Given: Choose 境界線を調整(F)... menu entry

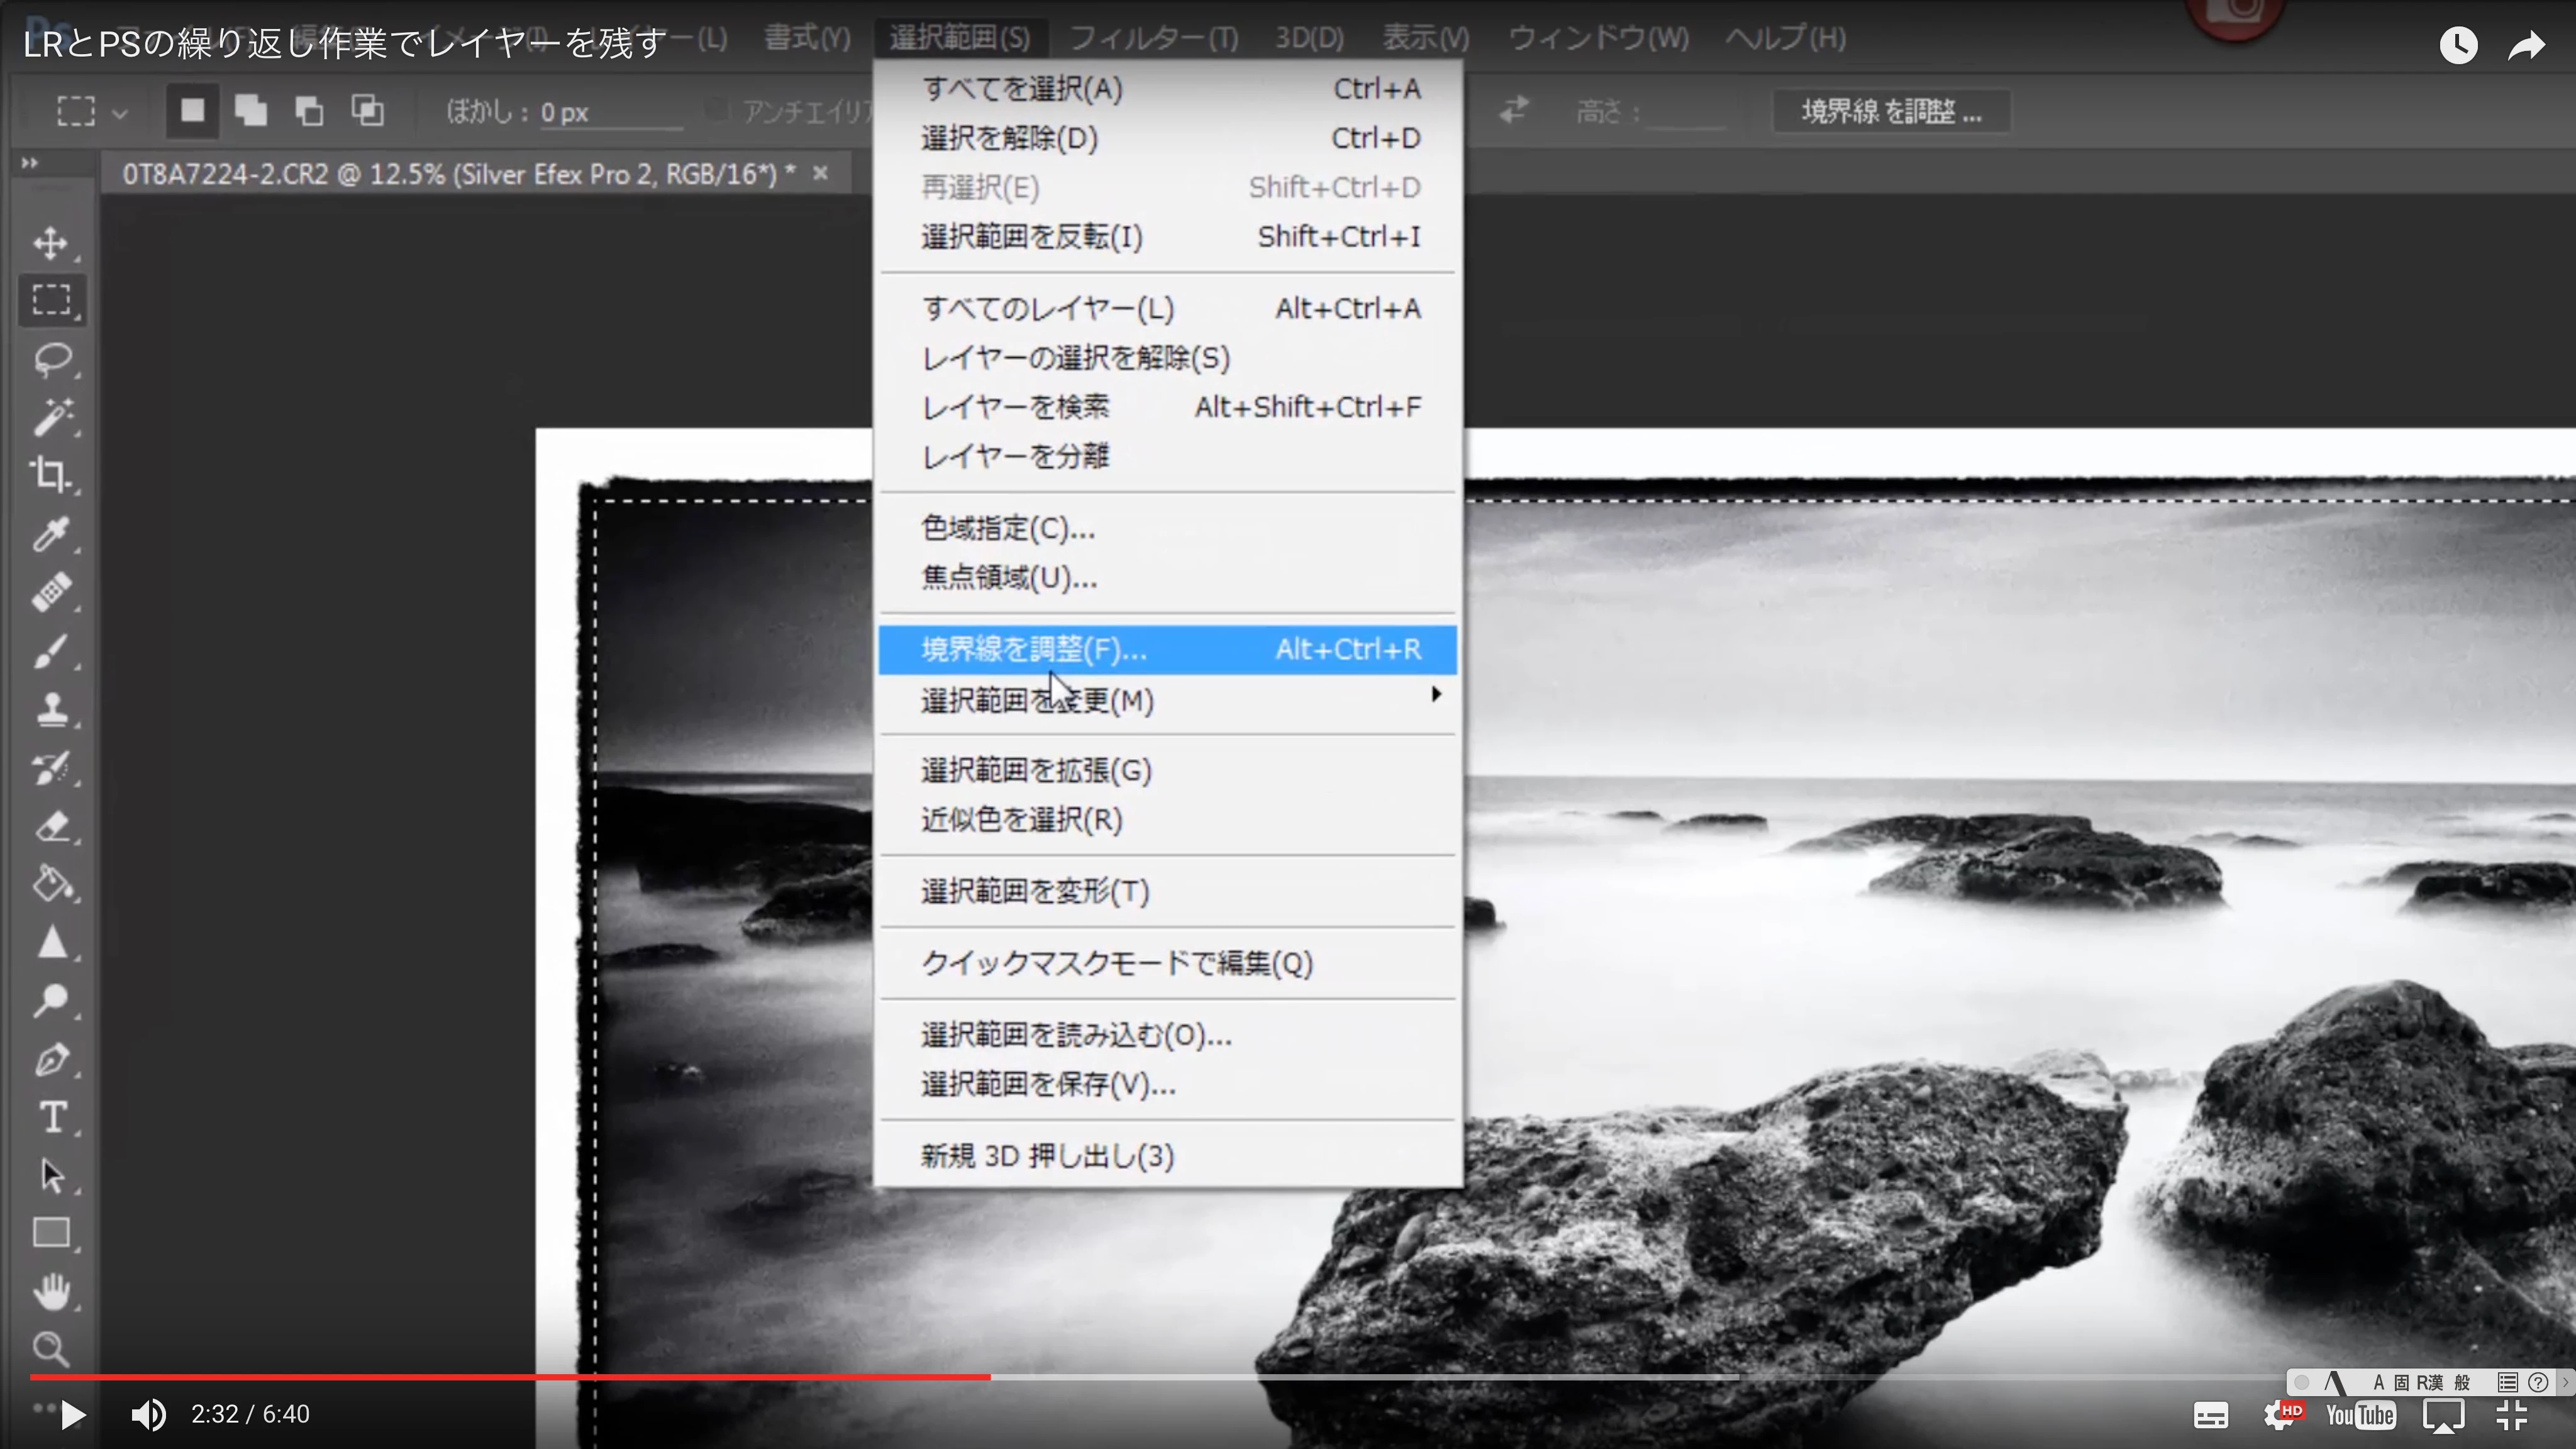Looking at the screenshot, I should [x=1167, y=649].
